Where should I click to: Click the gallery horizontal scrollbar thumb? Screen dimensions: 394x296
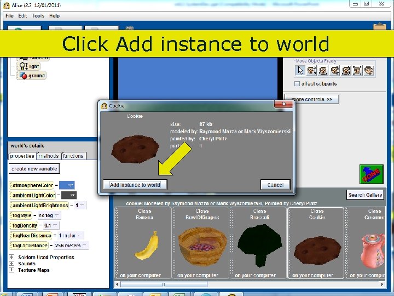coord(164,284)
